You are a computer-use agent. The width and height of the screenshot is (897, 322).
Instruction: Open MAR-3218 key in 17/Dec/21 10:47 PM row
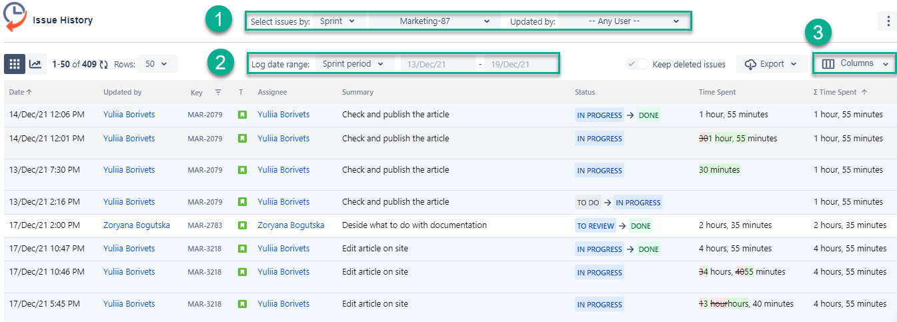(x=205, y=249)
